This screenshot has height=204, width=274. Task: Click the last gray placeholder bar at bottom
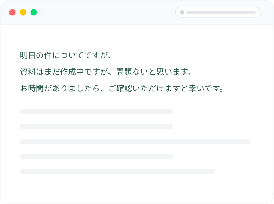pos(117,172)
